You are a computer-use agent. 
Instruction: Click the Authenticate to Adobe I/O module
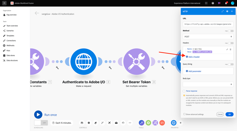84,62
